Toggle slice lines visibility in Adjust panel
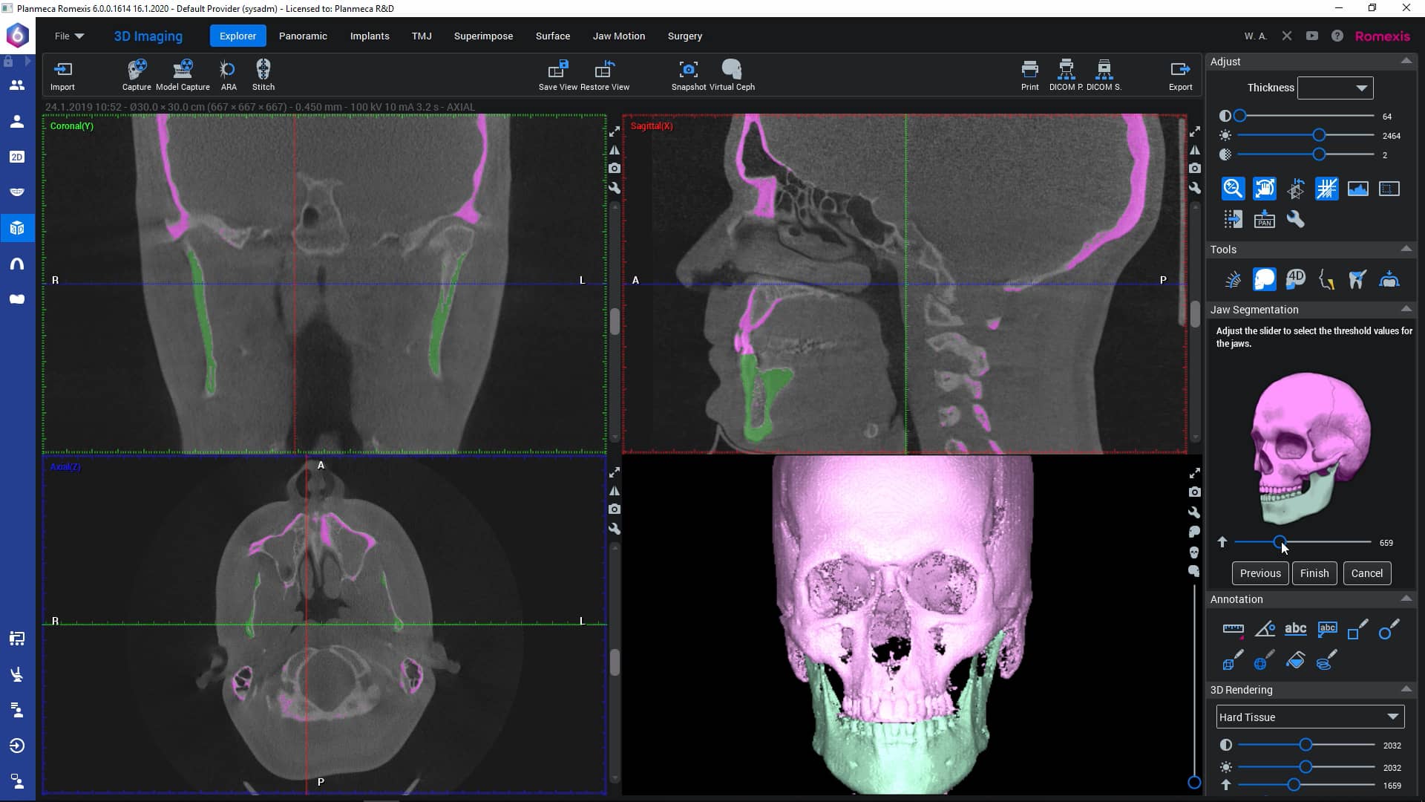The height and width of the screenshot is (802, 1425). tap(1326, 189)
